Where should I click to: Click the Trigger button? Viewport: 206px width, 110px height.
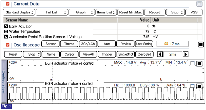(107, 54)
